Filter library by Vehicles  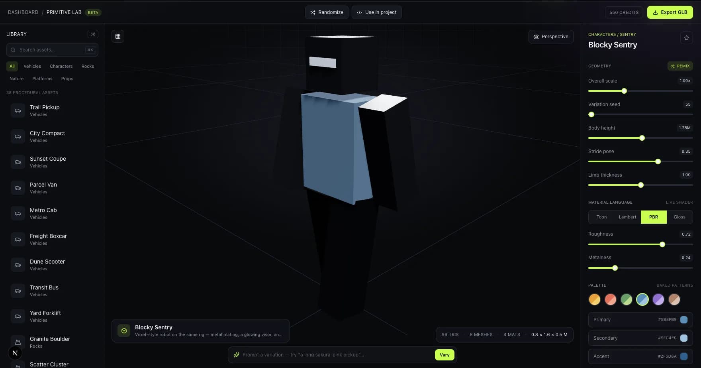tap(32, 66)
